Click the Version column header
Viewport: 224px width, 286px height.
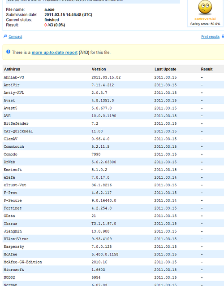coord(99,69)
